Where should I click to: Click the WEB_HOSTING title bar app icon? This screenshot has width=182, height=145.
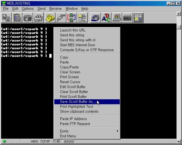click(4, 4)
